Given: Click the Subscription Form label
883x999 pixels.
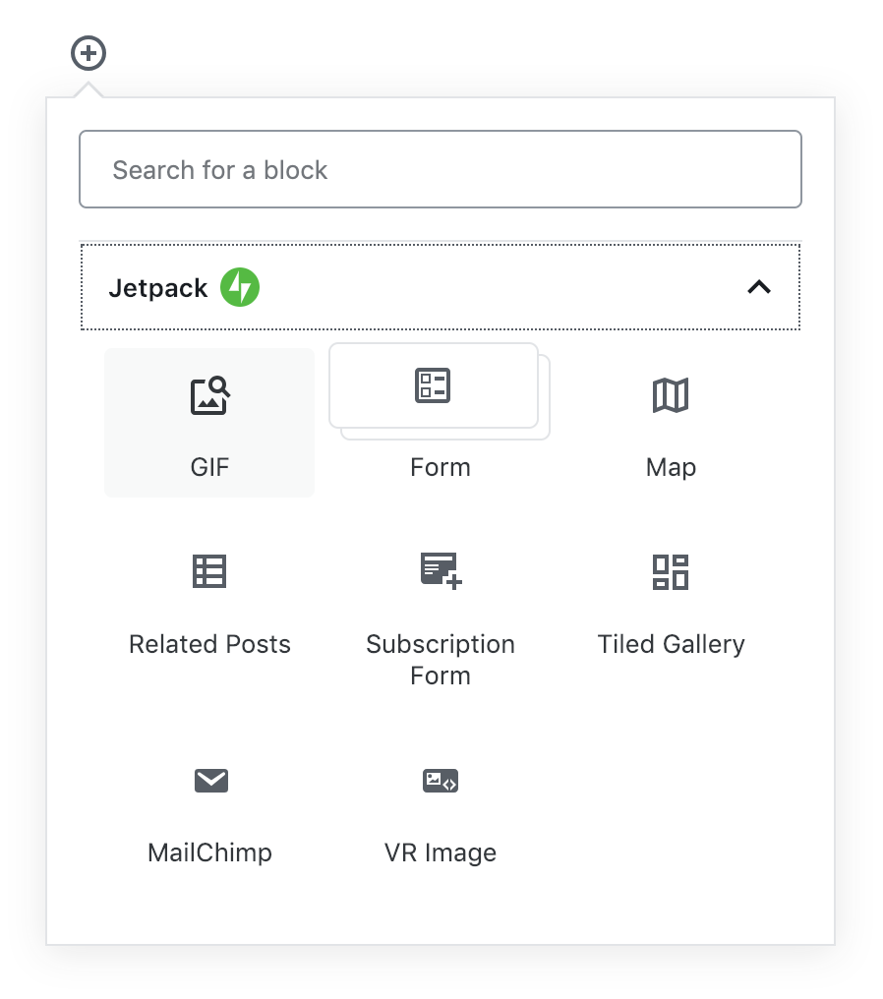Looking at the screenshot, I should point(441,660).
